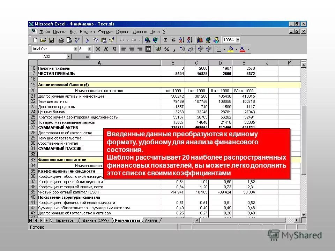Open the Paste Function fx icon

coord(173,40)
